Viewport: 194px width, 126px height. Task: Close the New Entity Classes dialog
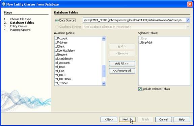point(190,4)
